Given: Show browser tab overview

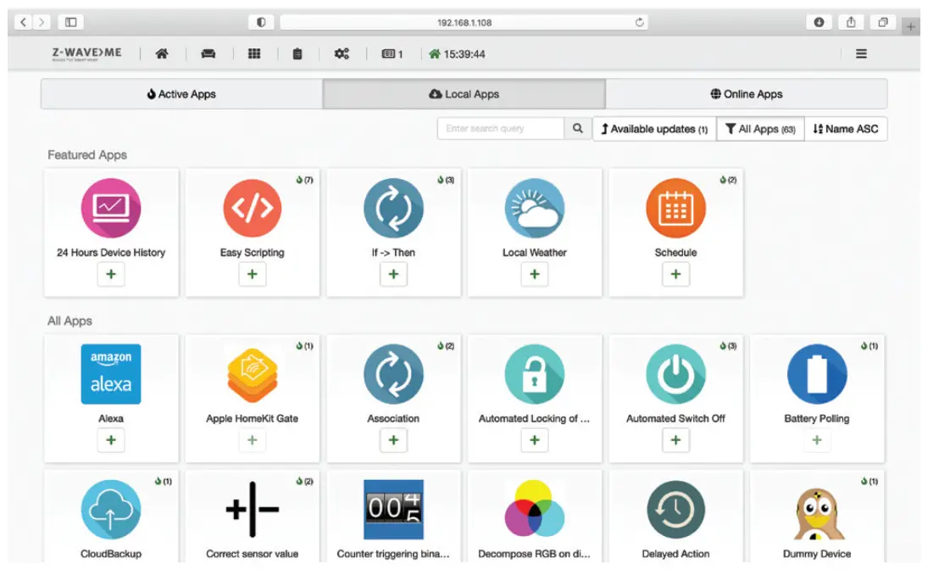Looking at the screenshot, I should [x=882, y=23].
